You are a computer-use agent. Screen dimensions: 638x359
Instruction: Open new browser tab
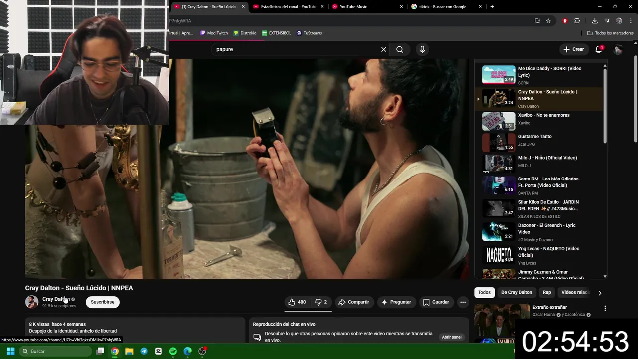point(492,7)
